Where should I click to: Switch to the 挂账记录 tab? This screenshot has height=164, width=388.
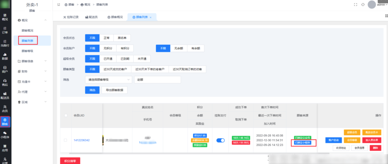click(71, 17)
